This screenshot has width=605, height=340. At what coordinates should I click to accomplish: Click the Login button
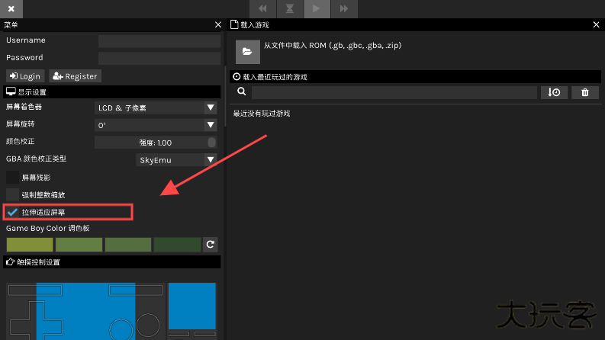[25, 76]
